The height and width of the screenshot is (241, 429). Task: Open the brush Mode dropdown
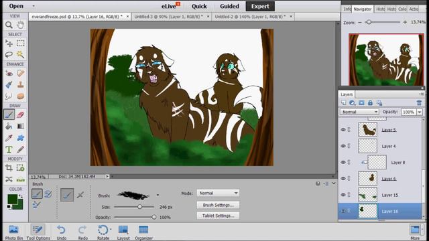click(218, 193)
